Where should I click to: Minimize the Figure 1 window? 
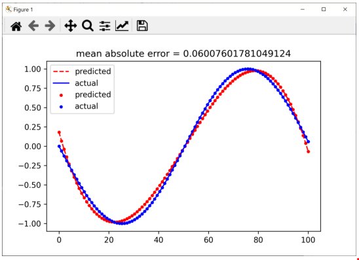coord(303,9)
